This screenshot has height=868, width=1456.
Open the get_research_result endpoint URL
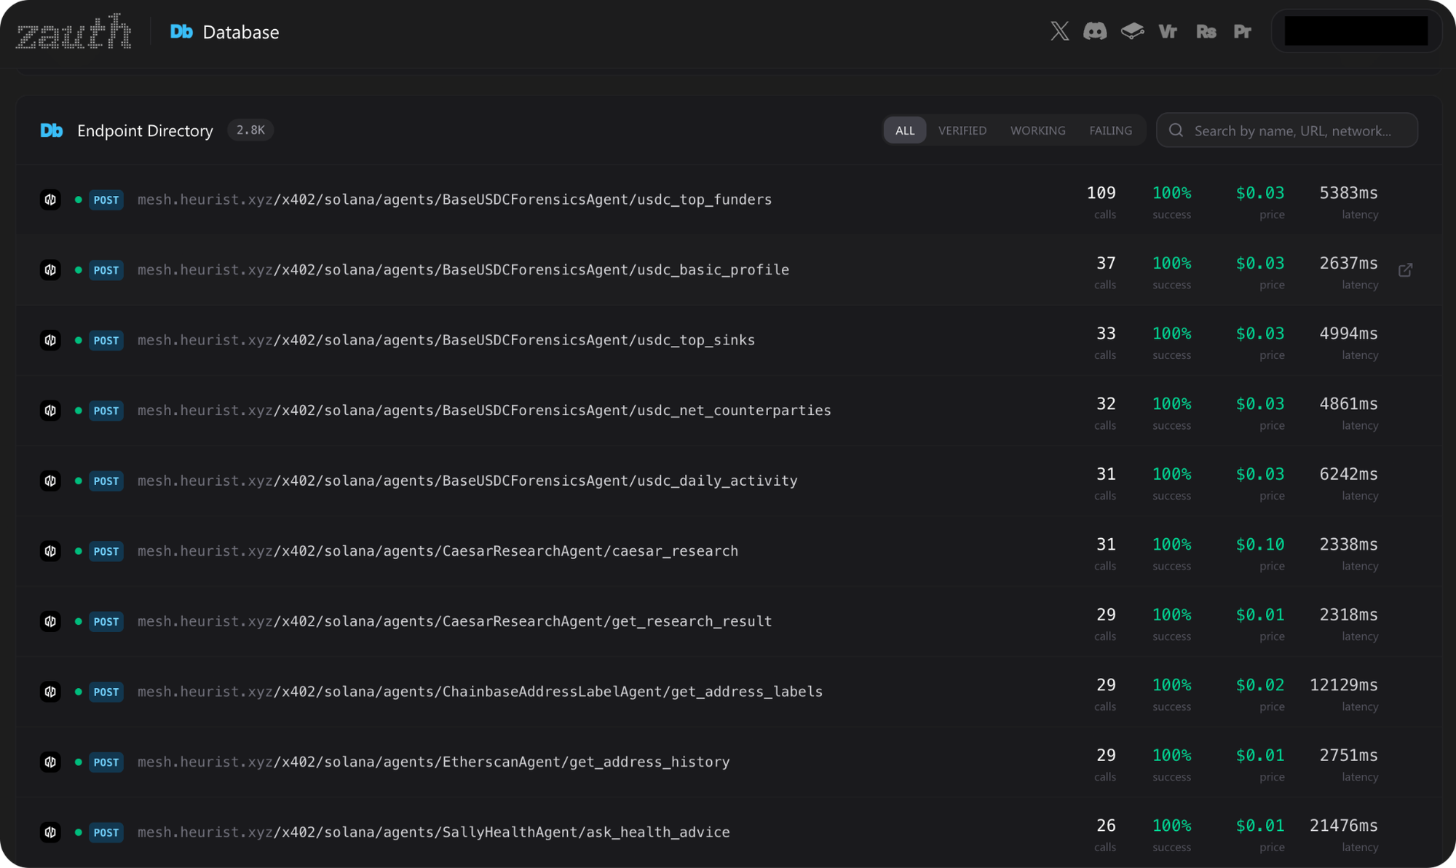point(454,621)
